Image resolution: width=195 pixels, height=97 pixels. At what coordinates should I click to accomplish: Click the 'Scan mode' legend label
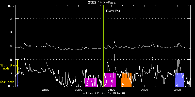click(7, 82)
